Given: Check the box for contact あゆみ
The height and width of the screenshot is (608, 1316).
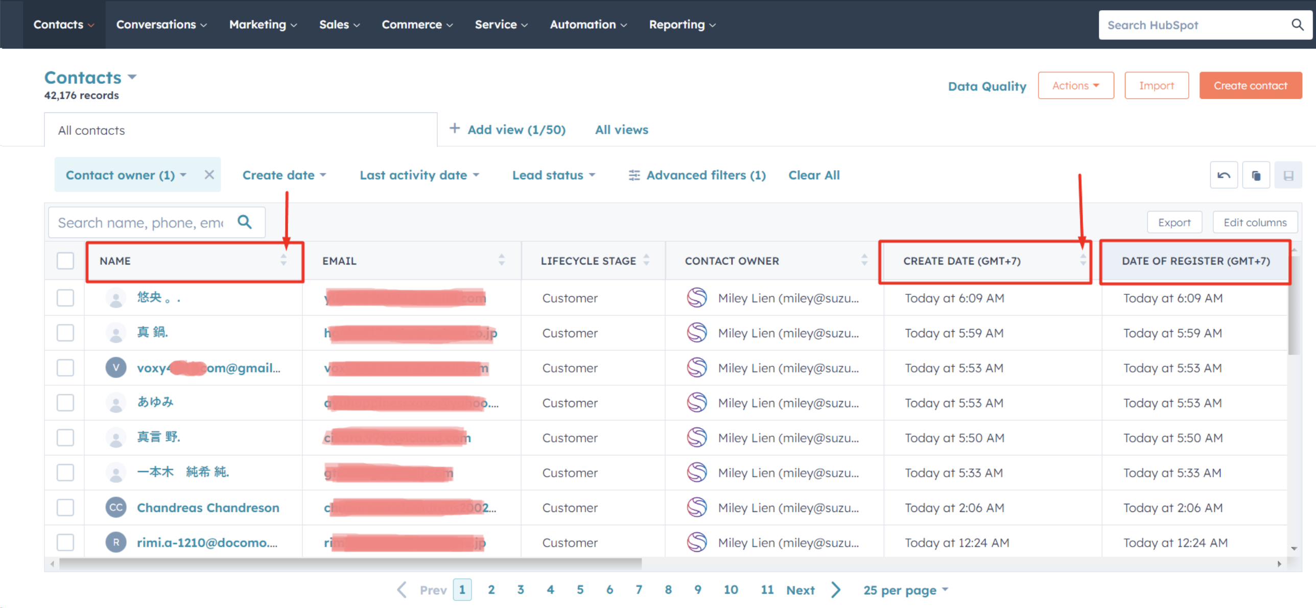Looking at the screenshot, I should pyautogui.click(x=65, y=403).
